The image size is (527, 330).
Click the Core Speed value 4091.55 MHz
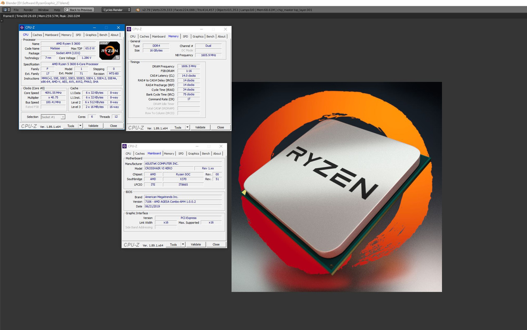coord(54,93)
